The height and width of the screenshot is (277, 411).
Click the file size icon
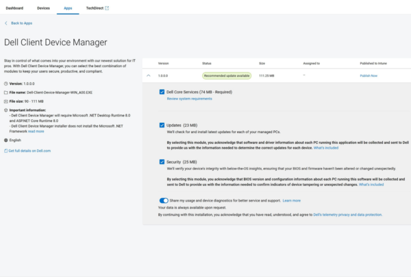click(x=6, y=100)
